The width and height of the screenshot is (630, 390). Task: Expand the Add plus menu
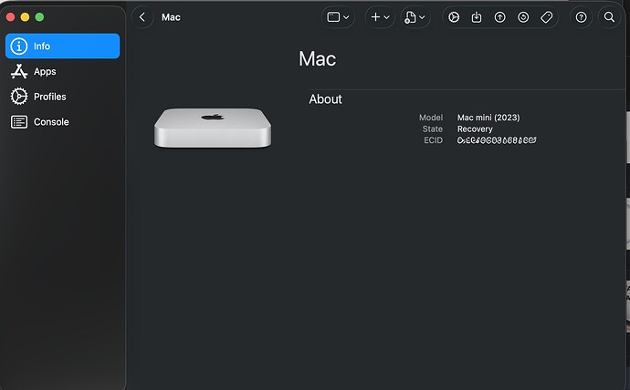point(380,17)
